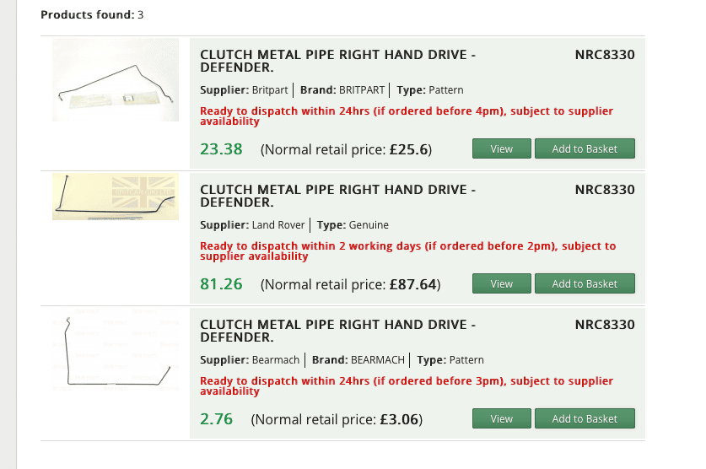Viewport: 706px width, 469px height.
Task: Open the Land Rover genuine pipe thumbnail
Action: pyautogui.click(x=116, y=197)
